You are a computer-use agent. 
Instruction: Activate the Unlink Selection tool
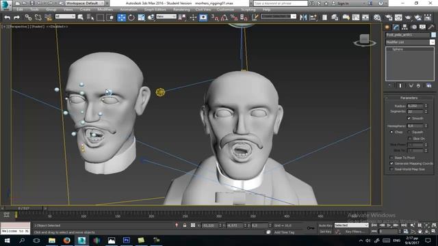tap(38, 18)
